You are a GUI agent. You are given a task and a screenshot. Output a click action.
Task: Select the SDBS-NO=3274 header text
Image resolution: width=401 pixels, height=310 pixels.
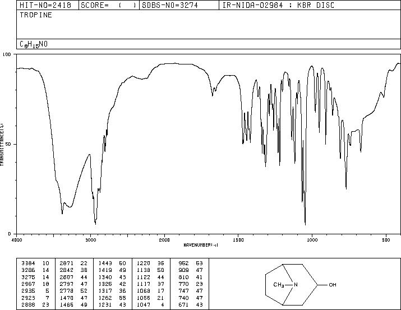(x=170, y=5)
